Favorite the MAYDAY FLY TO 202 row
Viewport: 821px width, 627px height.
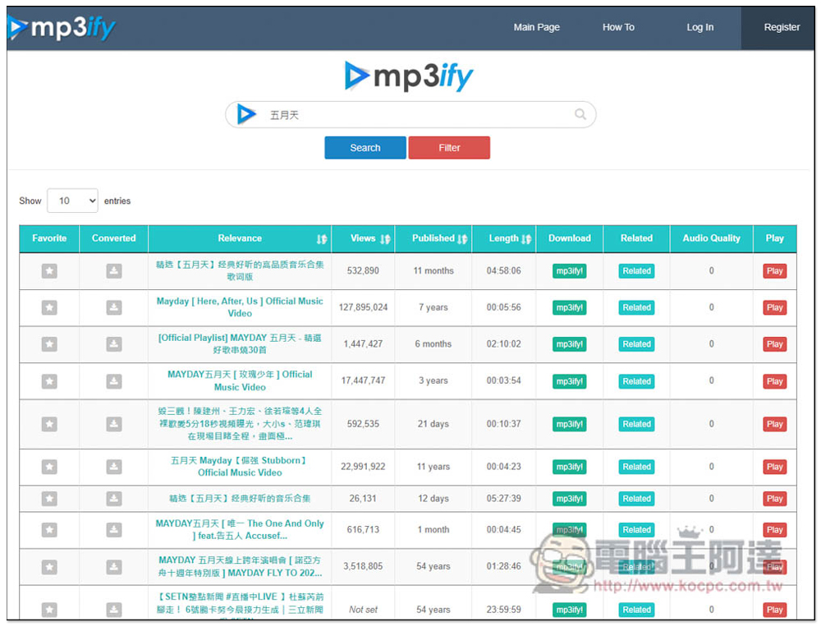coord(49,567)
